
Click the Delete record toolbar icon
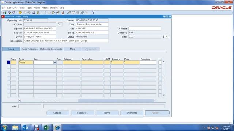pos(62,12)
